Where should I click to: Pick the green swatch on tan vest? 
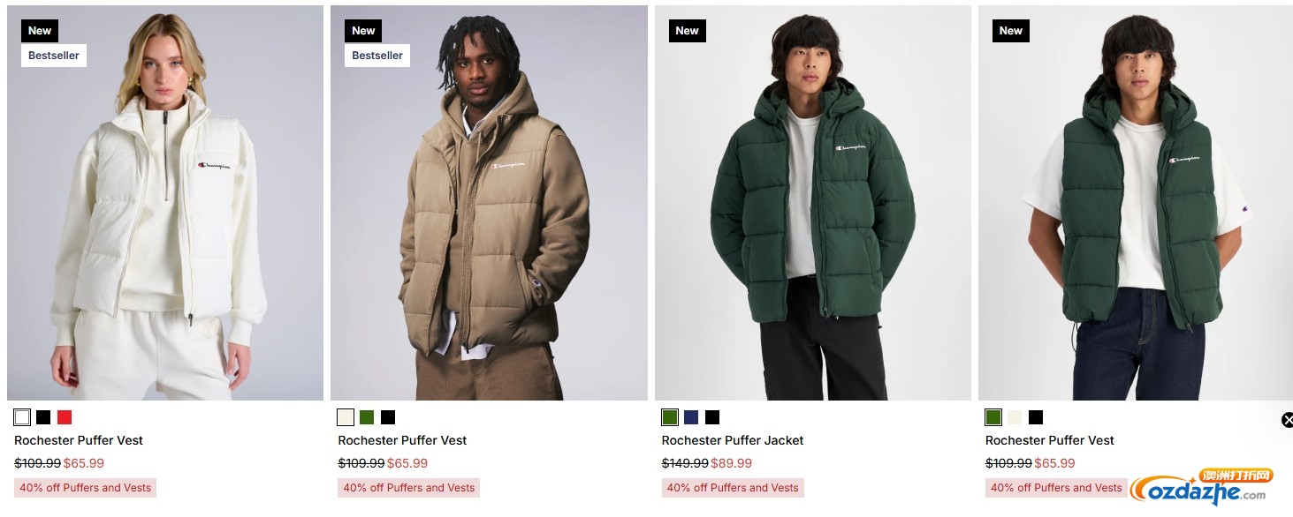pyautogui.click(x=367, y=417)
